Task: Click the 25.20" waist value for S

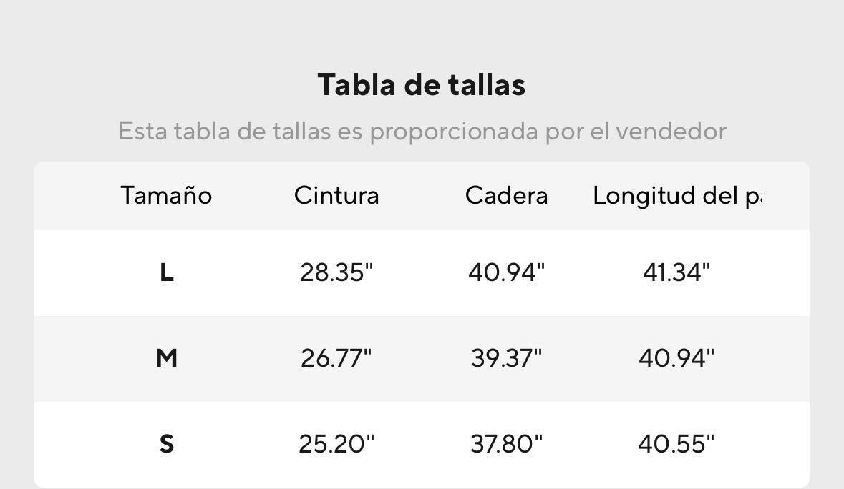Action: pos(336,444)
